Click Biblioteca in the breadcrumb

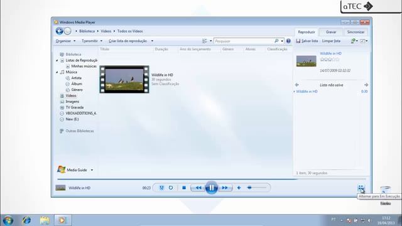[x=87, y=31]
